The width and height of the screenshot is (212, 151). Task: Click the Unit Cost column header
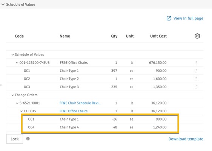pyautogui.click(x=158, y=36)
